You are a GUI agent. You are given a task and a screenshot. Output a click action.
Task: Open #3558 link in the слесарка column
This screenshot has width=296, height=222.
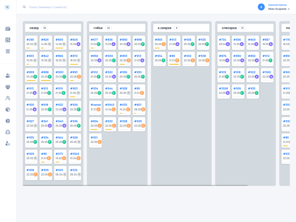(223, 88)
